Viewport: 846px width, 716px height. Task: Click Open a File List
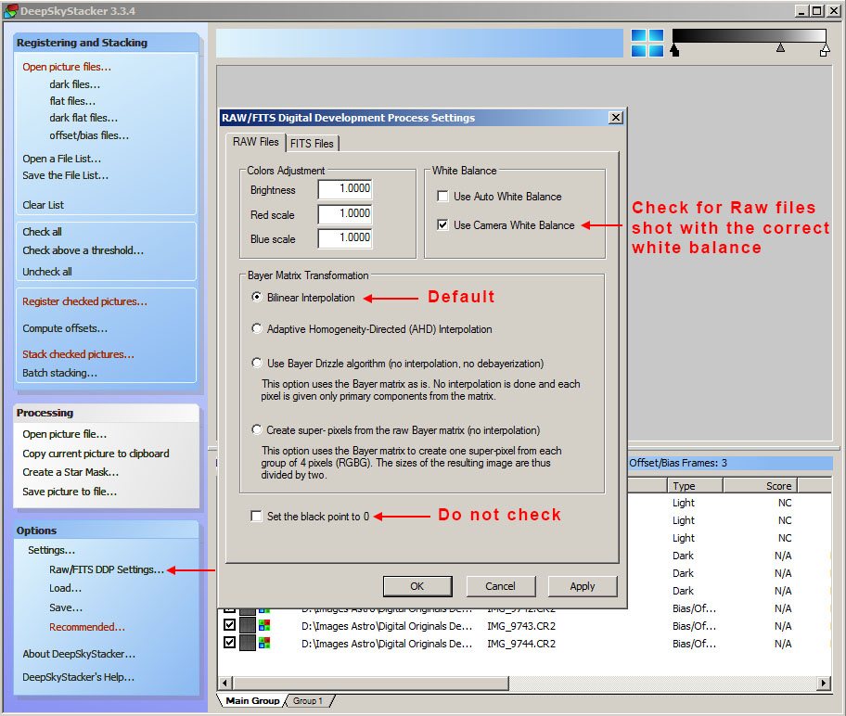click(x=61, y=159)
